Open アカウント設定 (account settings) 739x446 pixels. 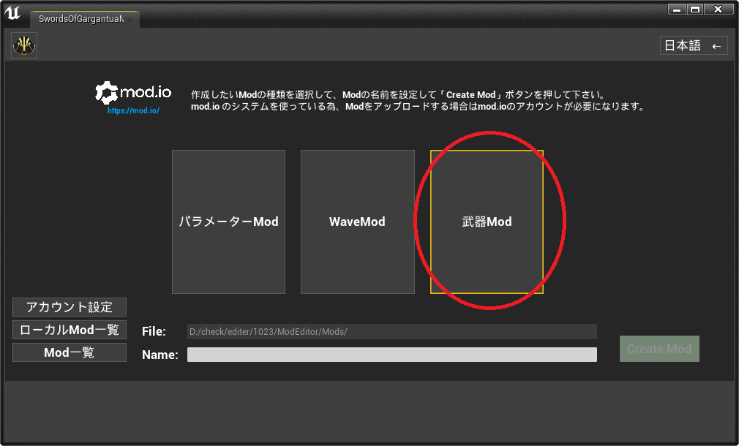pos(69,306)
